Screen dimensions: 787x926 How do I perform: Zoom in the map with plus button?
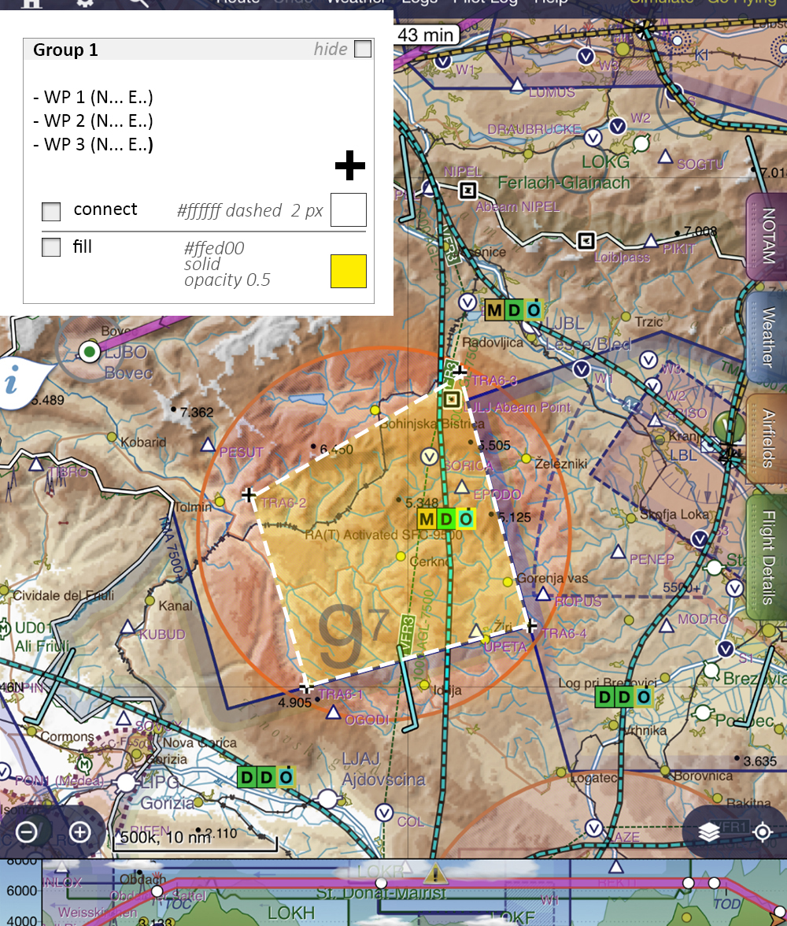pyautogui.click(x=80, y=832)
